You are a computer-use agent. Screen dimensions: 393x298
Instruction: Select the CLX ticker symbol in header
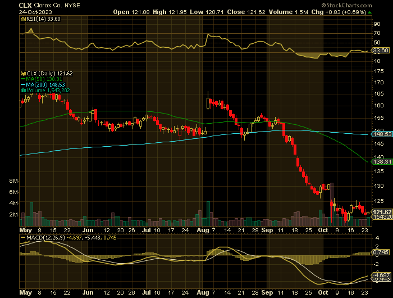click(25, 5)
